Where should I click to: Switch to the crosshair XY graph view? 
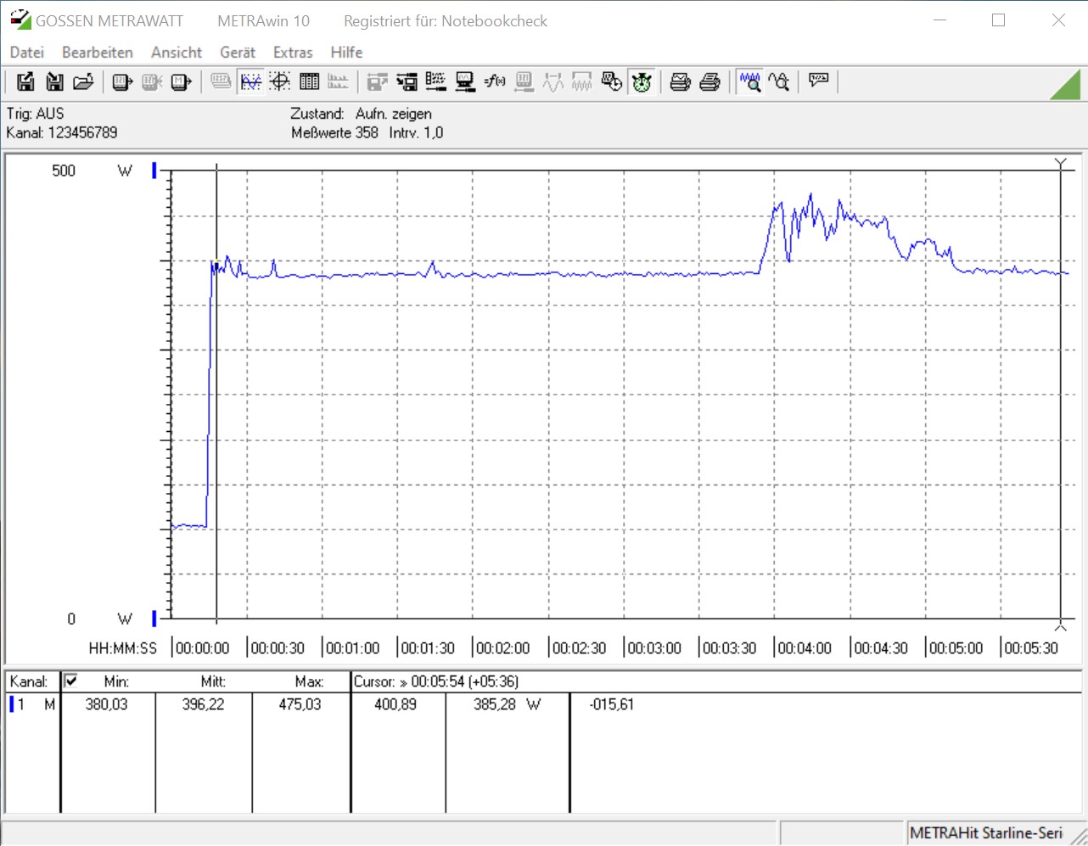click(x=280, y=81)
